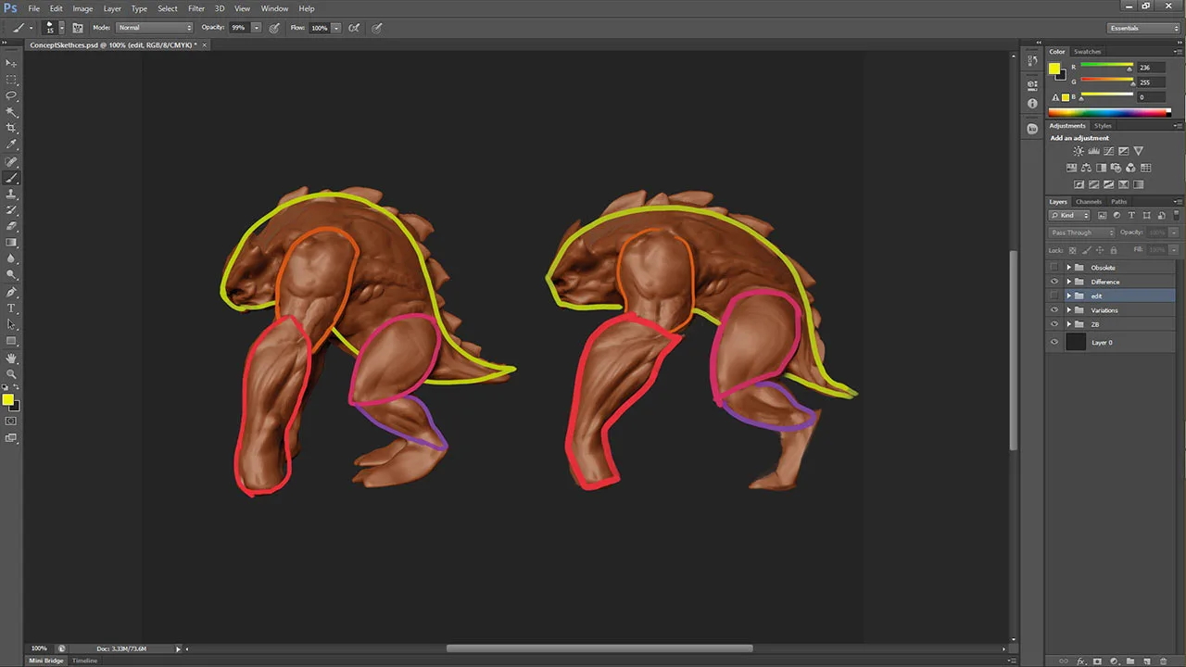Viewport: 1186px width, 667px height.
Task: Hide the Variations layer group
Action: (x=1054, y=310)
